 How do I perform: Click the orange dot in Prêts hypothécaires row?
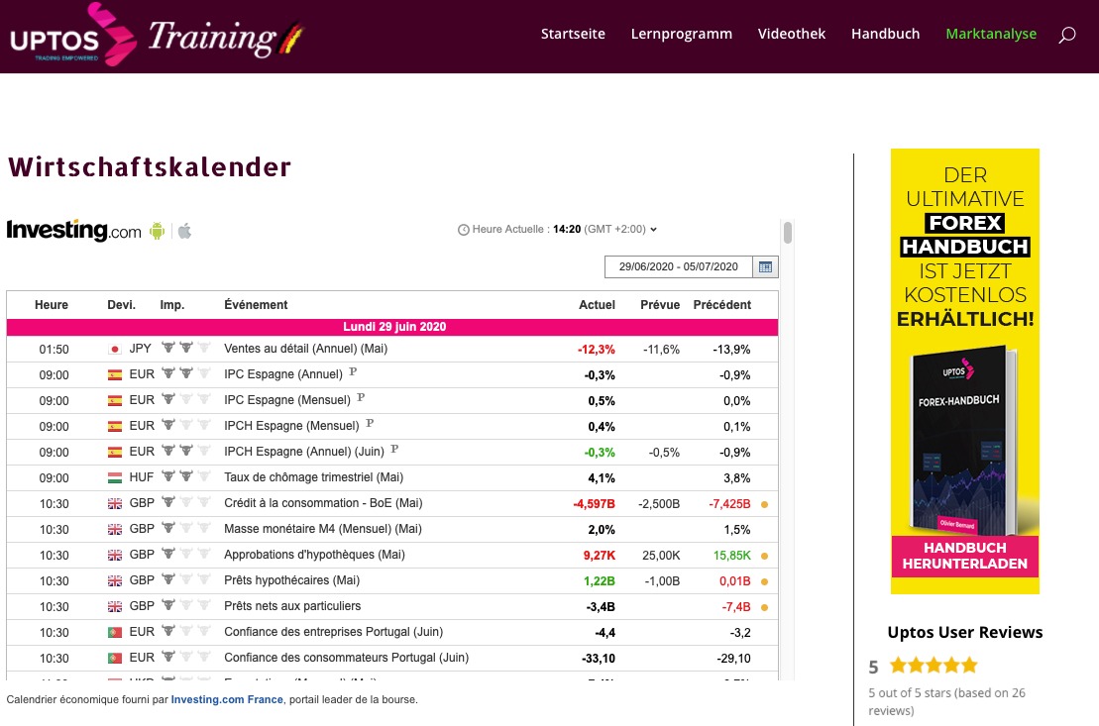tap(765, 581)
